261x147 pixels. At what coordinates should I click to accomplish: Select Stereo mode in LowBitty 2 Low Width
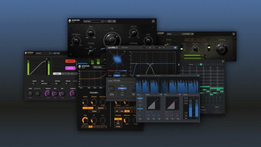tap(122, 88)
